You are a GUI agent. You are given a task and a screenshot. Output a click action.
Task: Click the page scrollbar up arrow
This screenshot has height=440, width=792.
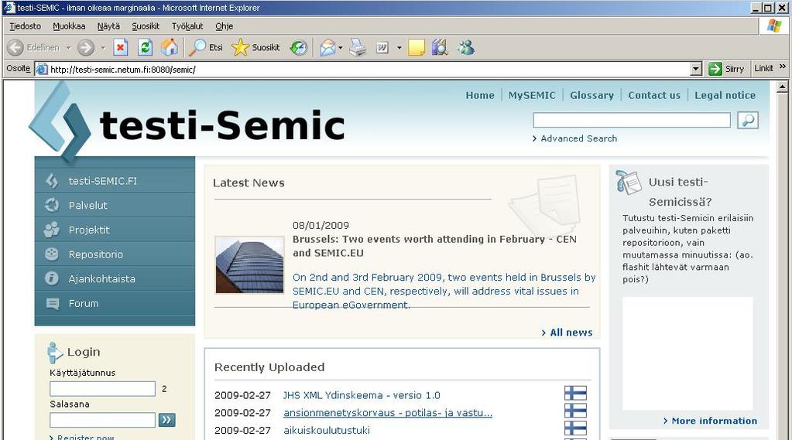(x=783, y=87)
